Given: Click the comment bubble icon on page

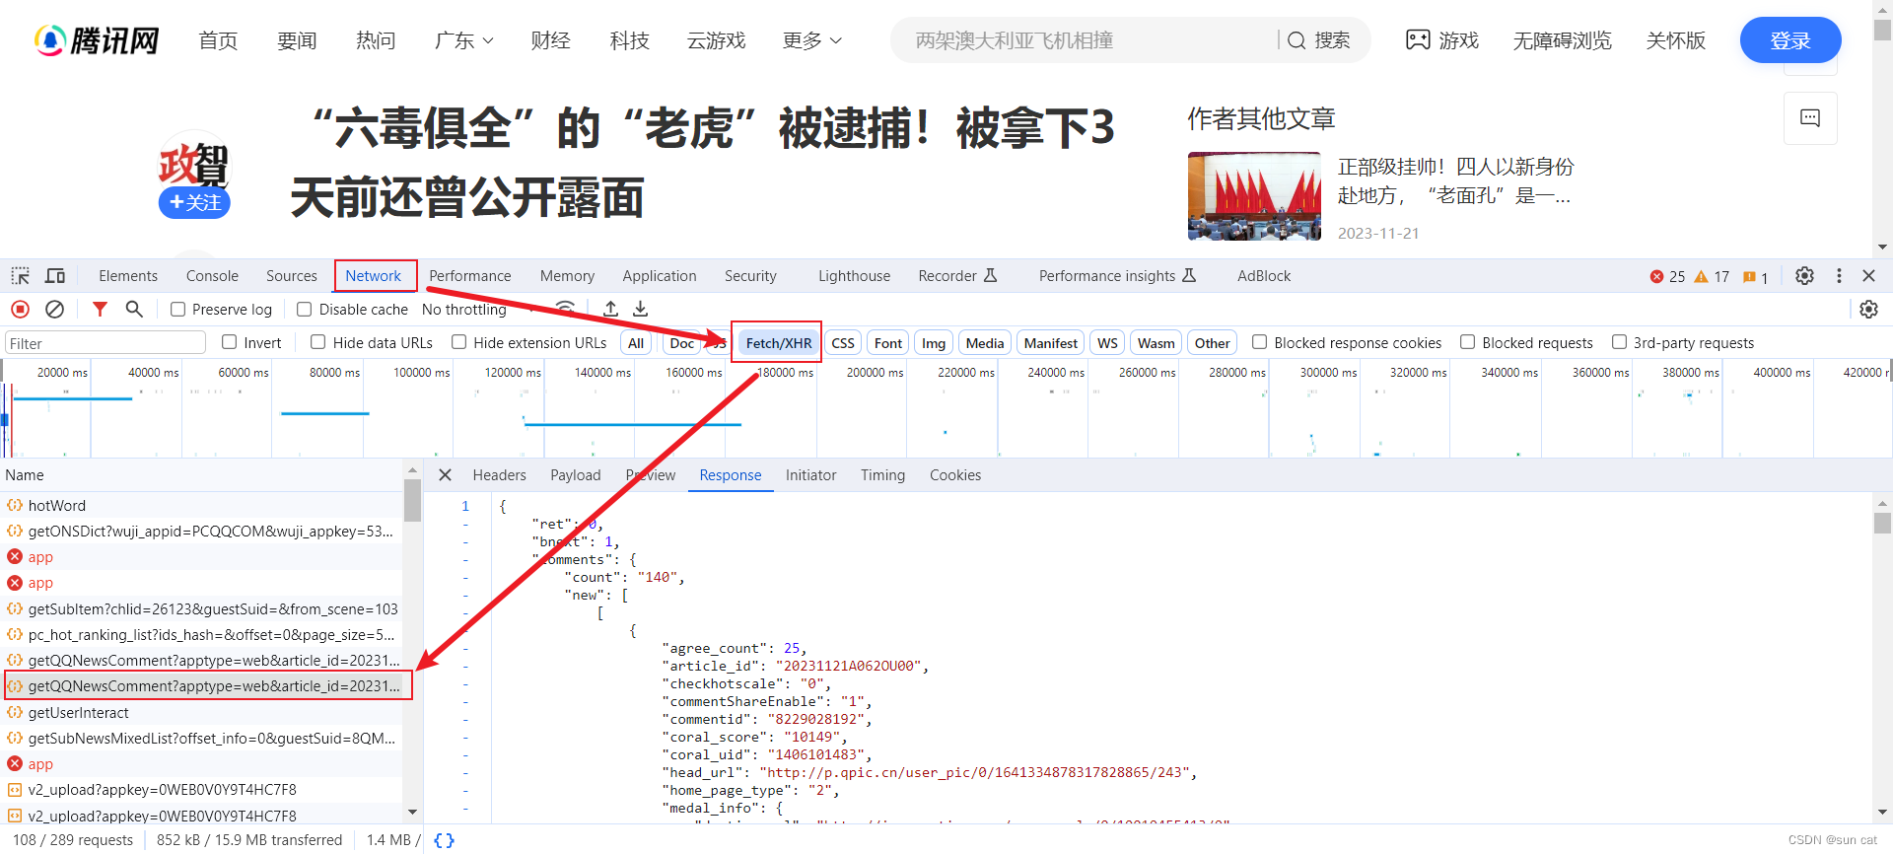Looking at the screenshot, I should (x=1810, y=118).
